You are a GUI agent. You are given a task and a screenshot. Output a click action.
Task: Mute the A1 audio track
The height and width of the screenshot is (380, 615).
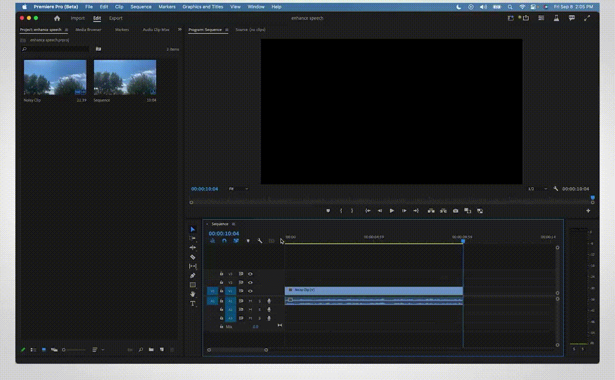pyautogui.click(x=250, y=301)
